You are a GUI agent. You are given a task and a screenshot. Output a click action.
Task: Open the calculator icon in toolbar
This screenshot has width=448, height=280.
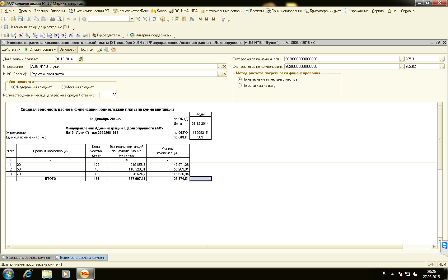(x=177, y=19)
